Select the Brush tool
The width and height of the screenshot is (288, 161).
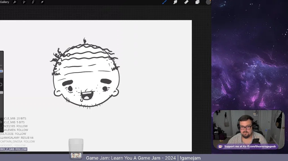point(165,2)
